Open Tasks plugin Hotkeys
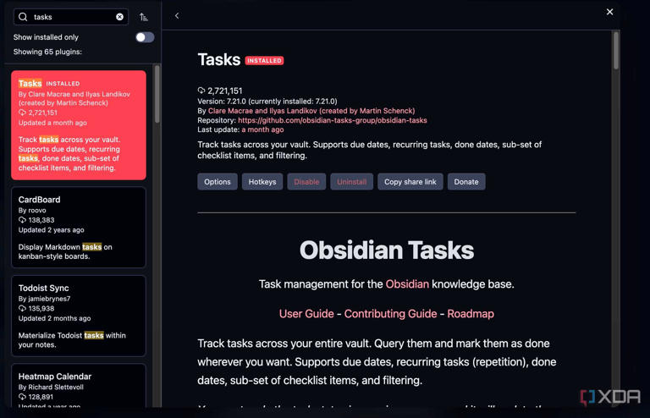Viewport: 650px width, 418px height. pyautogui.click(x=262, y=182)
